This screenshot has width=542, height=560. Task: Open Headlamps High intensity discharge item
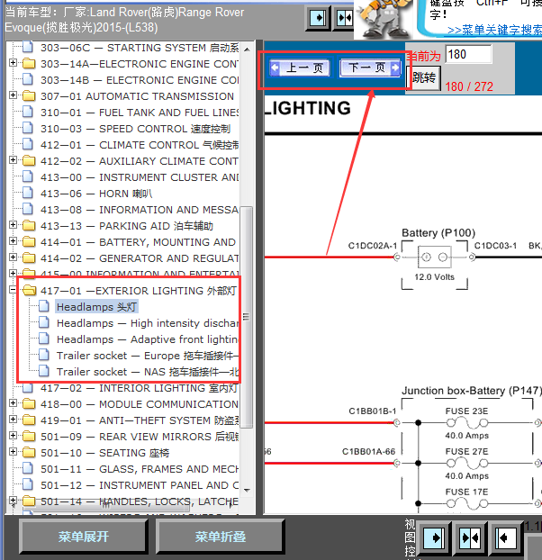147,323
